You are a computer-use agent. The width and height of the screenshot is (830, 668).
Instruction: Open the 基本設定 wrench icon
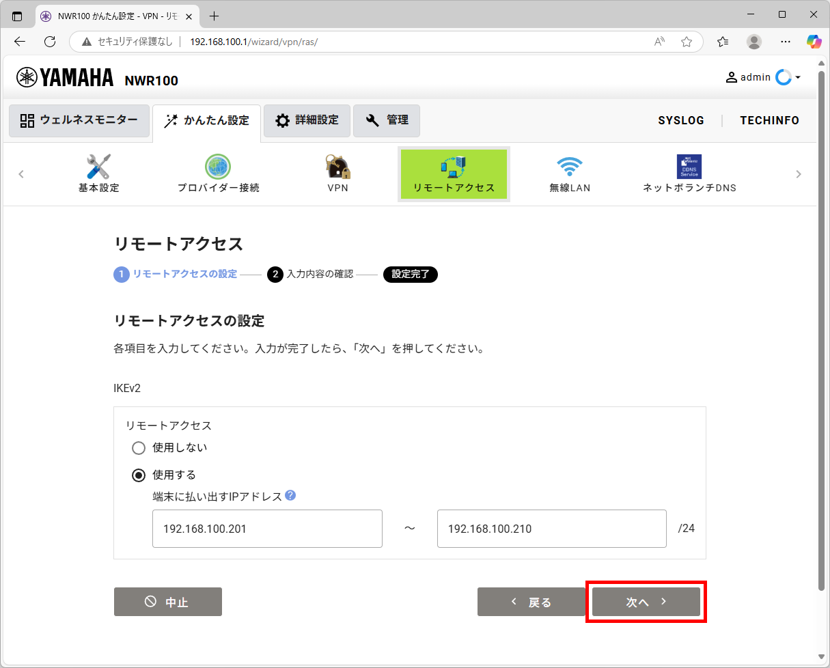98,166
